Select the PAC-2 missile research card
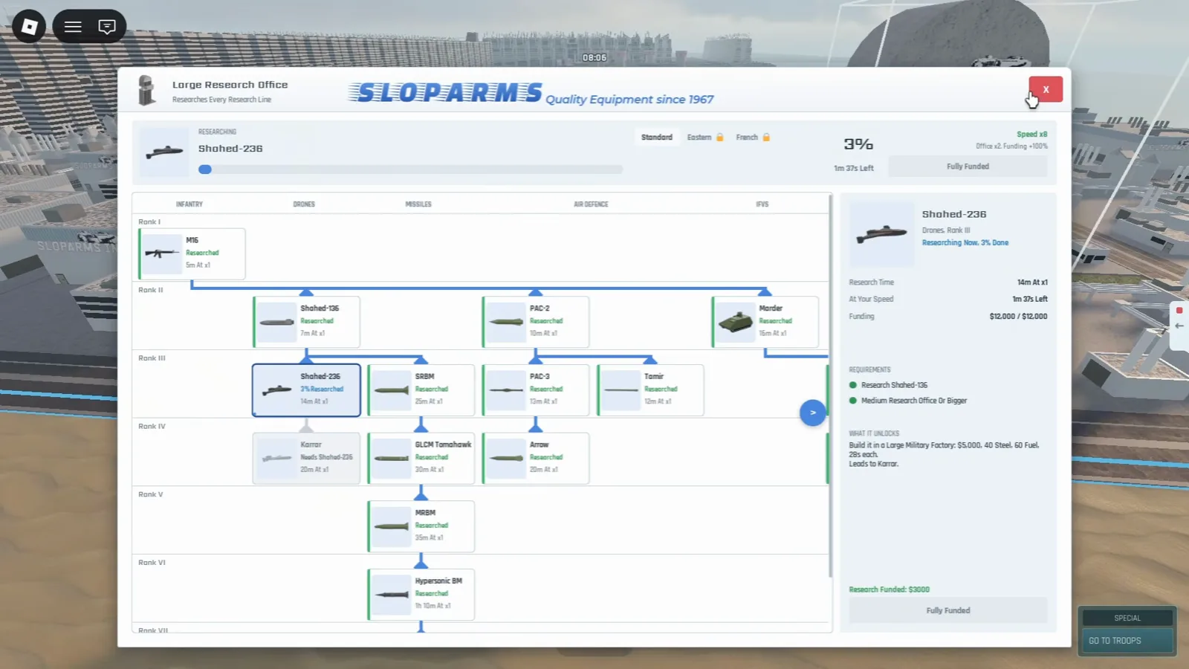Image resolution: width=1189 pixels, height=669 pixels. point(536,322)
